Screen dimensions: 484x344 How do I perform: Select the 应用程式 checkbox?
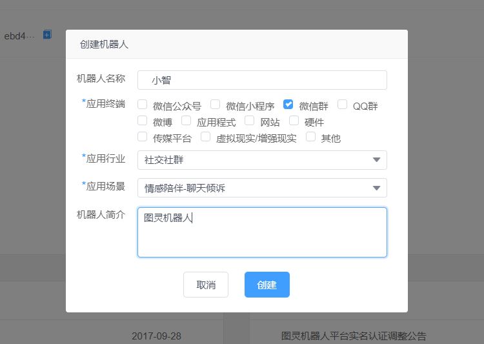click(x=187, y=121)
